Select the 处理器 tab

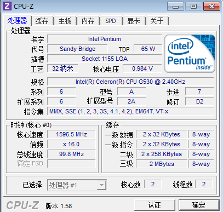click(x=17, y=20)
